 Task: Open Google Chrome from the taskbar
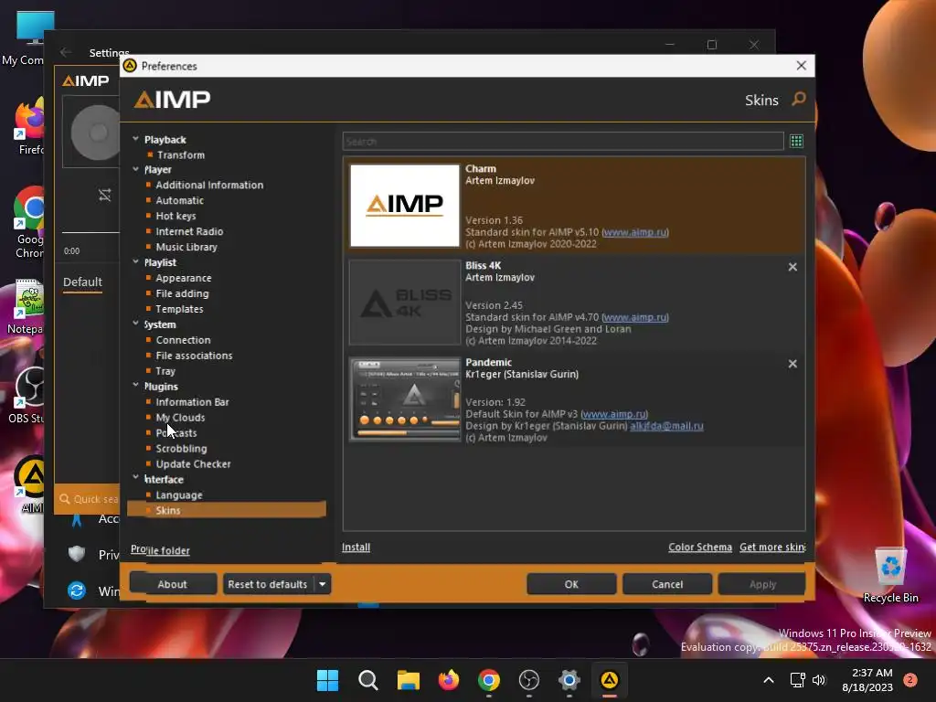pyautogui.click(x=489, y=680)
